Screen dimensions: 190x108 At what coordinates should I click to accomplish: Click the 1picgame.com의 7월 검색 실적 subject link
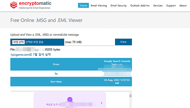30,55
